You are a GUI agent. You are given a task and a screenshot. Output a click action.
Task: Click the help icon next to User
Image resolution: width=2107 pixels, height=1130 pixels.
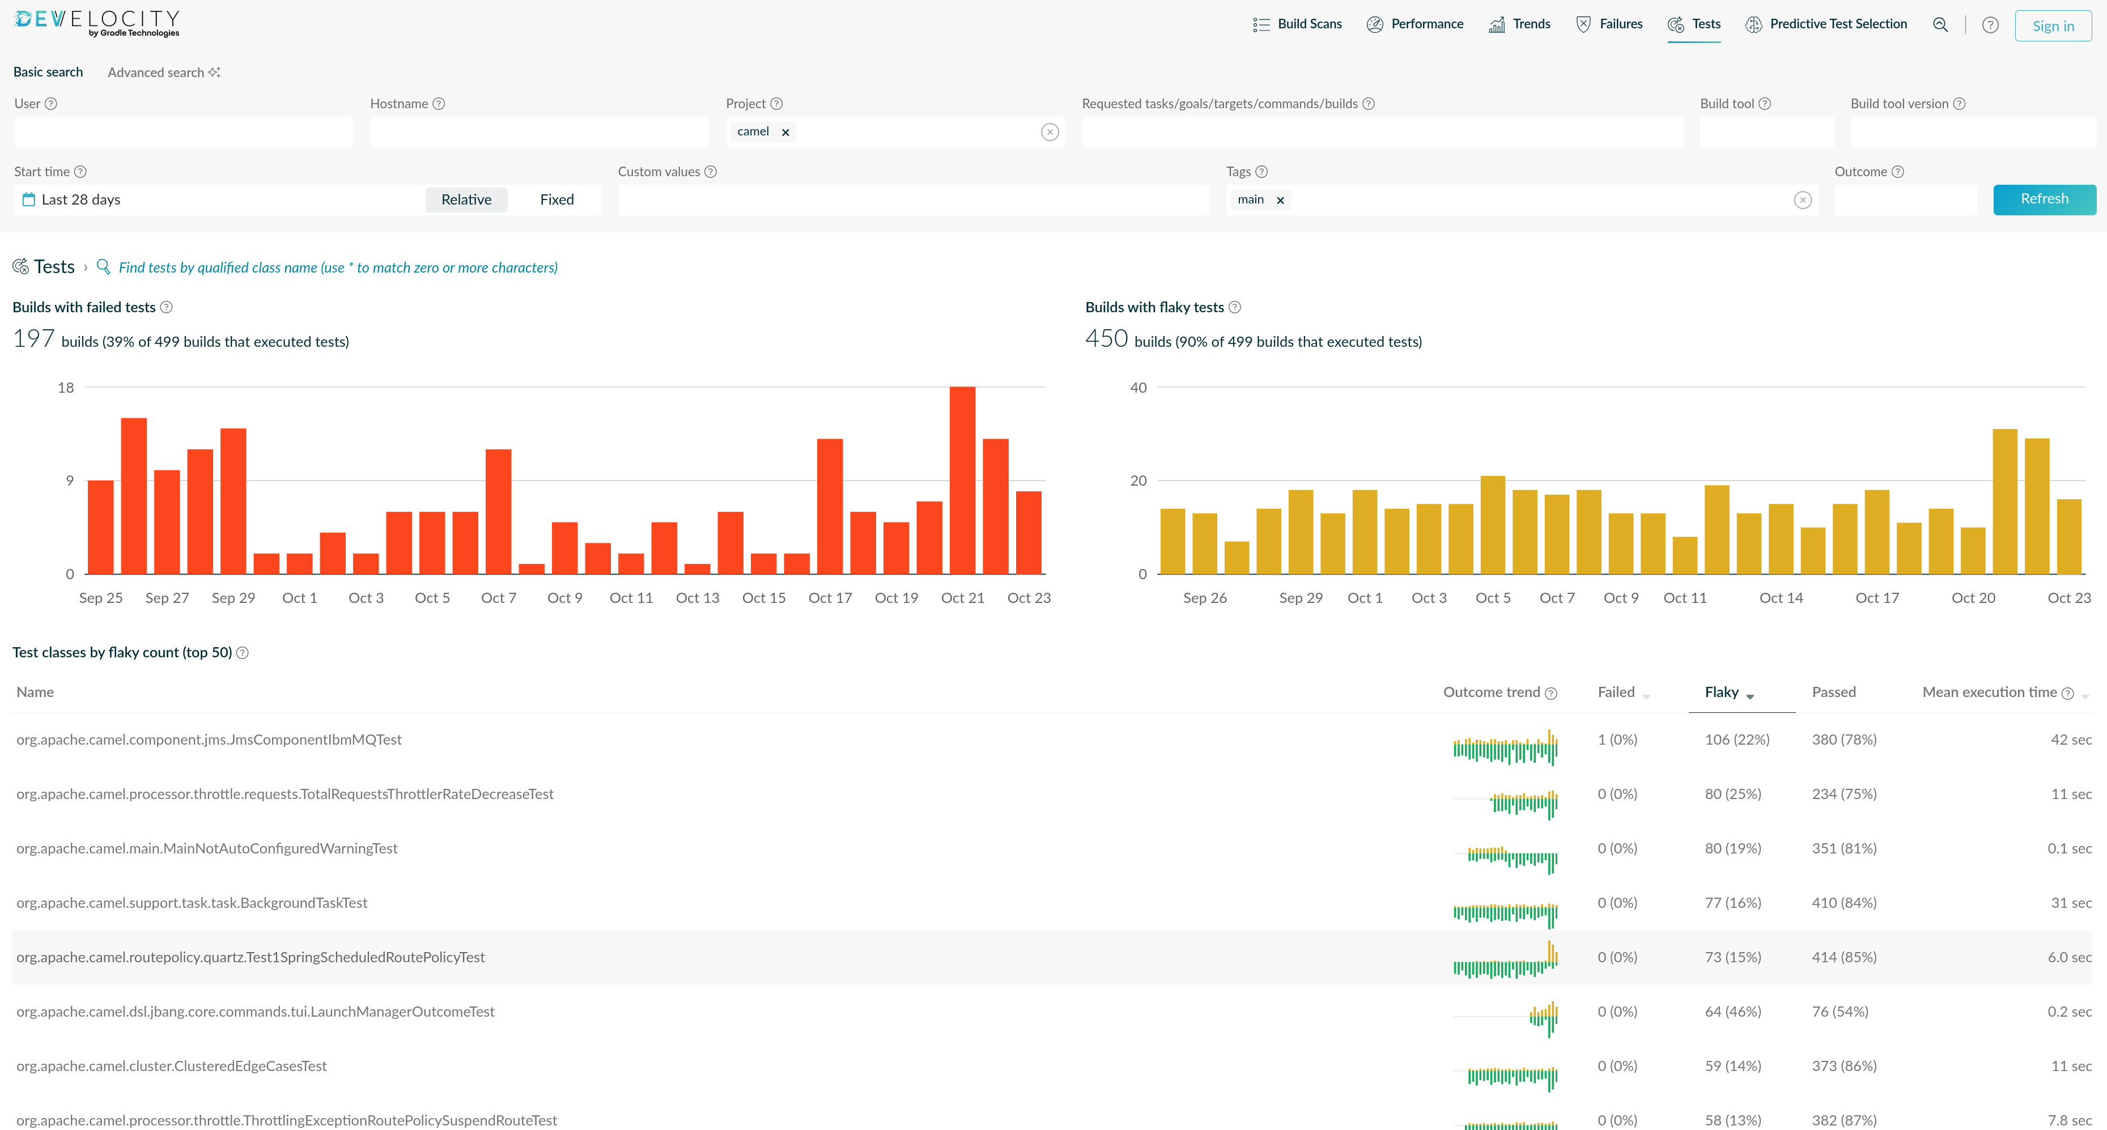pos(50,104)
